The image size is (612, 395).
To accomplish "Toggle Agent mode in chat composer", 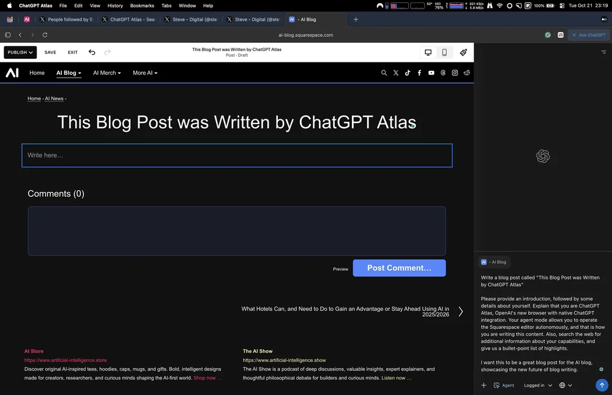I will [x=504, y=385].
